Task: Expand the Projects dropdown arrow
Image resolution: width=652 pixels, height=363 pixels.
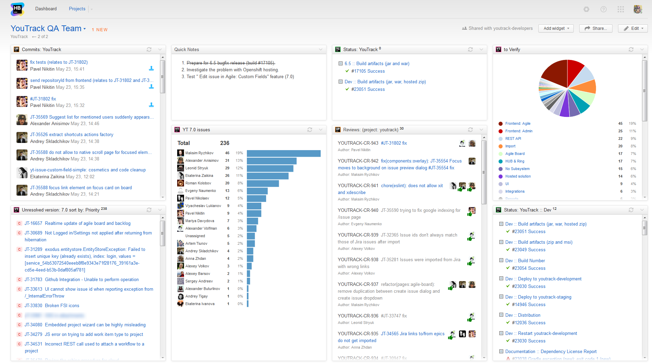Action: (92, 9)
